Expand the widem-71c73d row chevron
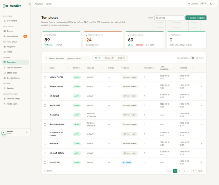This screenshot has width=219, height=185. pos(201,77)
